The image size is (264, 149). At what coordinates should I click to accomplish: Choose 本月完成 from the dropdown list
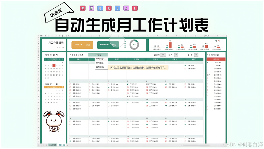100,67
